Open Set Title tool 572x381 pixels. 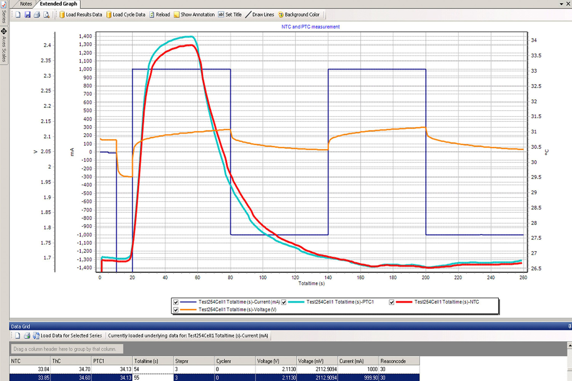[230, 14]
